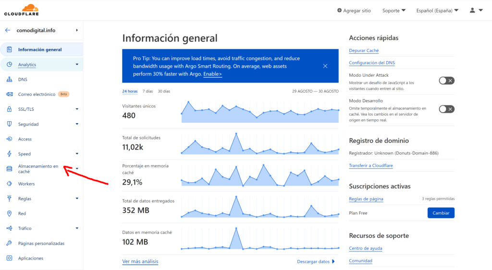Viewport: 492px width, 270px height.
Task: Click the Total de solicitudes graph
Action: (x=260, y=143)
